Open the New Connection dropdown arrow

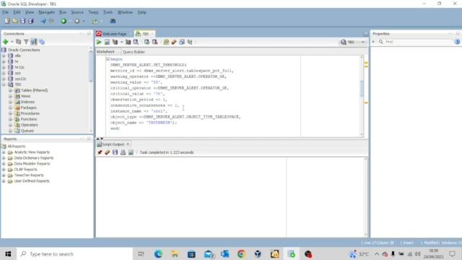point(12,42)
